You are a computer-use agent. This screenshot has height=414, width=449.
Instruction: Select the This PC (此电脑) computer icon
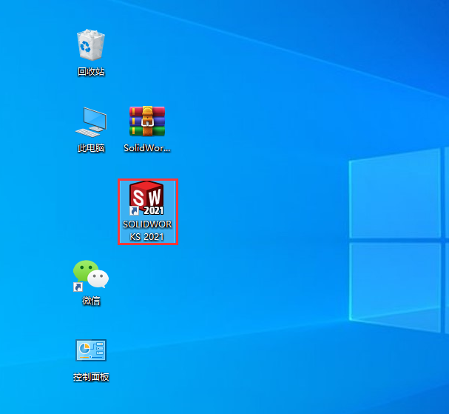91,121
